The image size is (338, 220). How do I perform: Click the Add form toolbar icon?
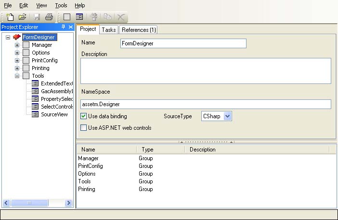(x=79, y=17)
